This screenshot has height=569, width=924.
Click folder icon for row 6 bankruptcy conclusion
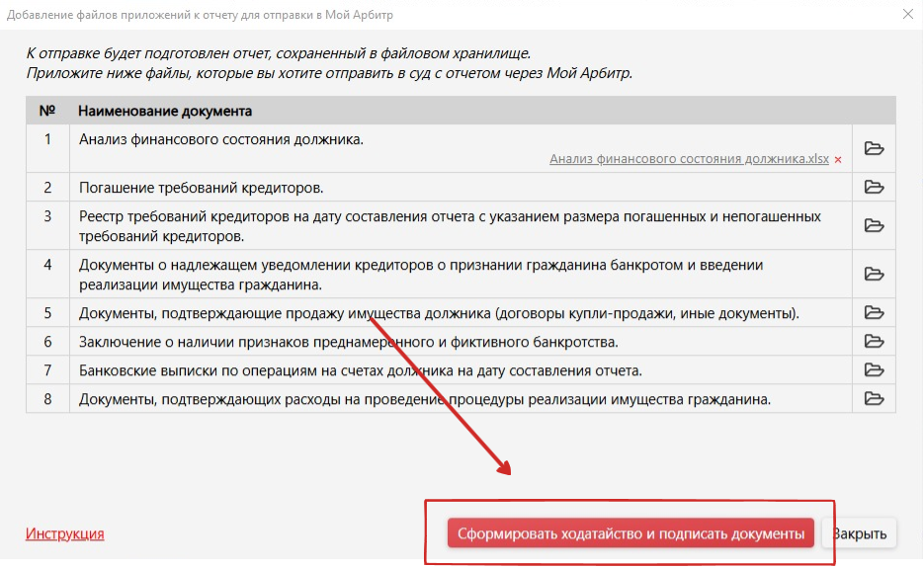tap(874, 342)
